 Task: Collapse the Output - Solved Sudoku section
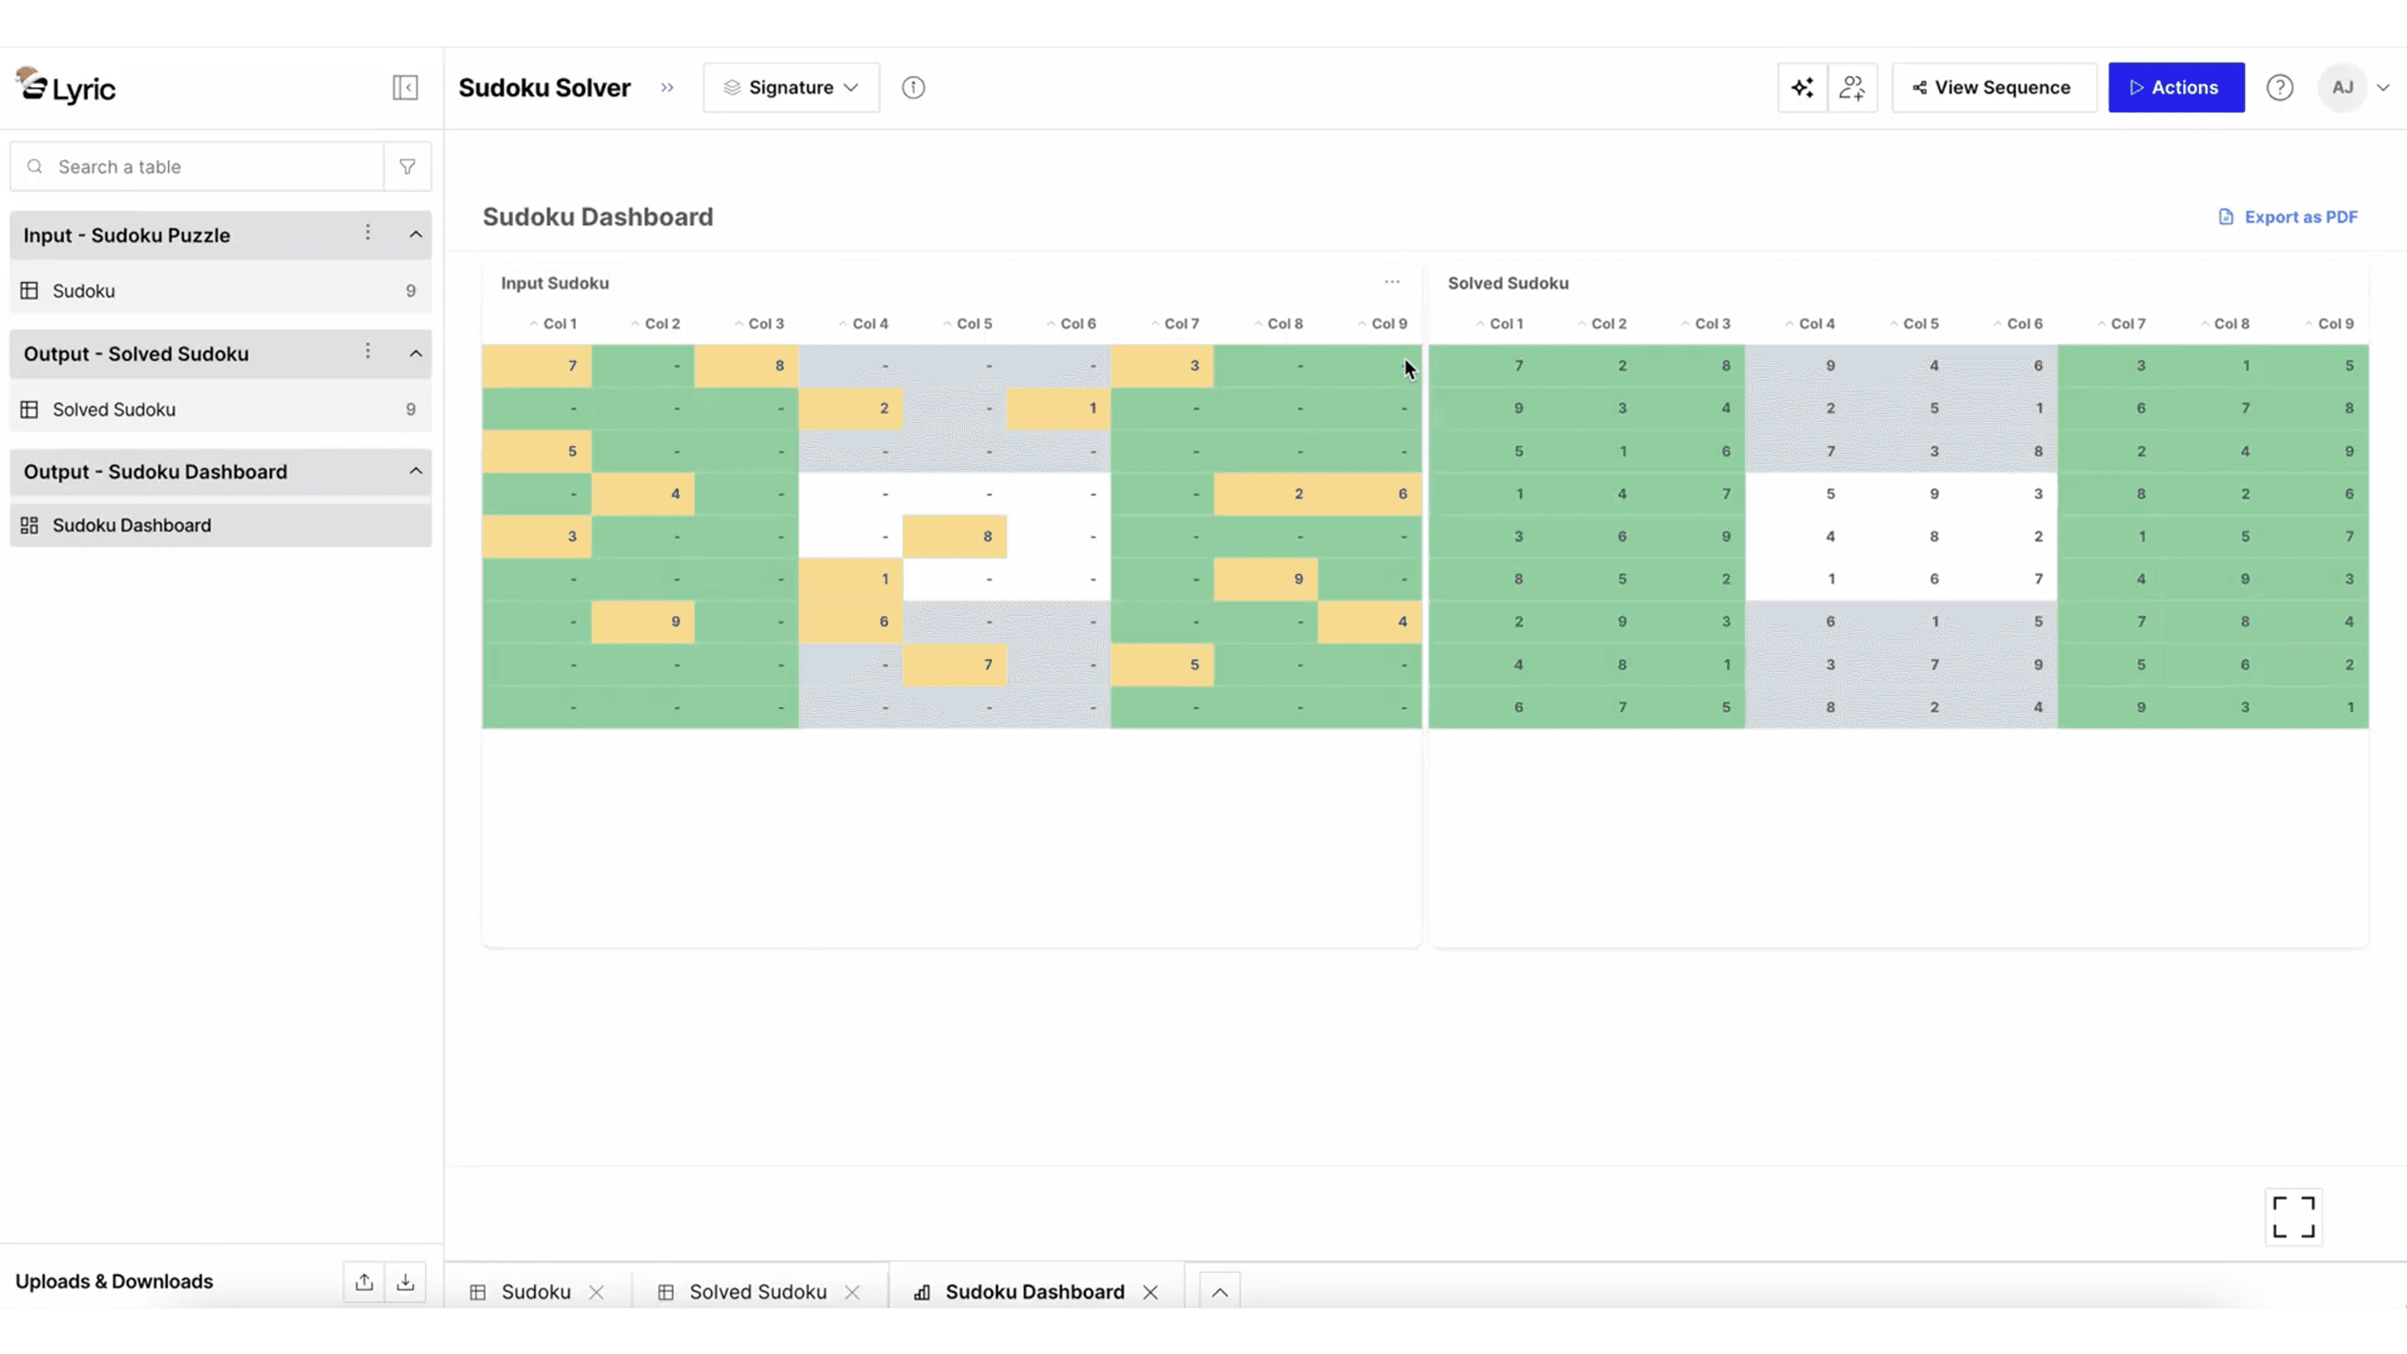416,354
